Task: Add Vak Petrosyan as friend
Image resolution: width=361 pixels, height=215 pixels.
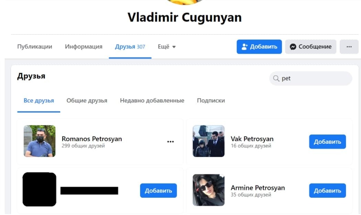Action: click(327, 142)
